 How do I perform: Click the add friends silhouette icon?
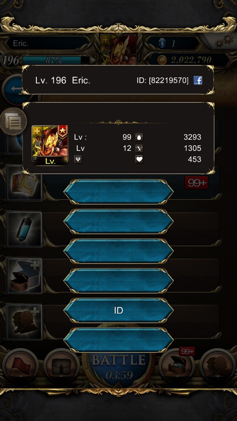click(x=24, y=322)
